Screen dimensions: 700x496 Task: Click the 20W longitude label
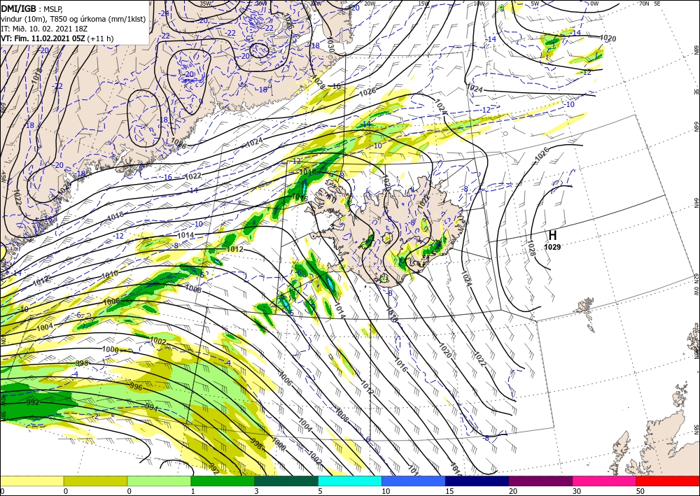[x=369, y=3]
